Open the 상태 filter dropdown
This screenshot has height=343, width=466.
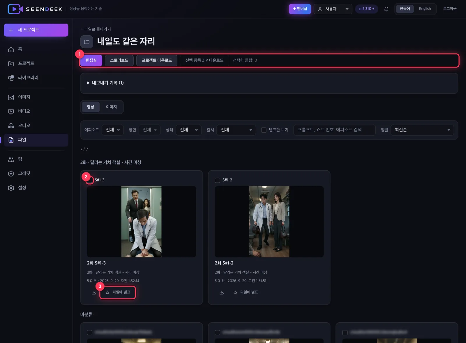click(189, 130)
